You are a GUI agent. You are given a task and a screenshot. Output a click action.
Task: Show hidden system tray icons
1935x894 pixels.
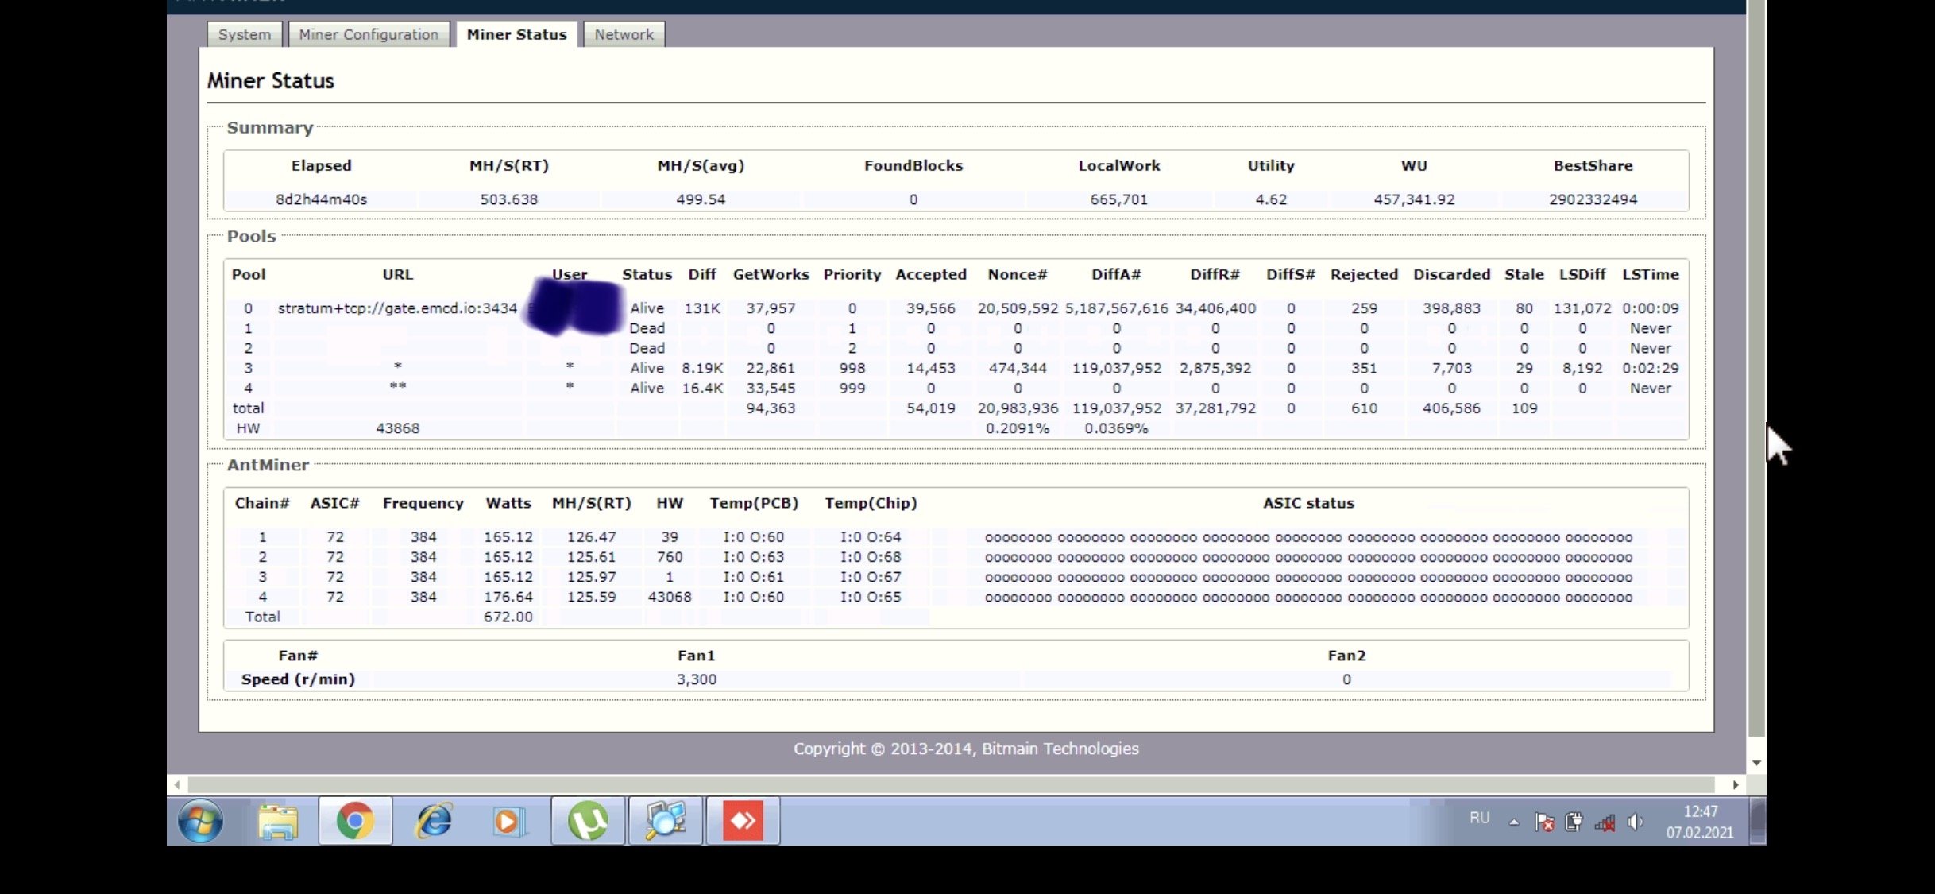click(x=1514, y=822)
